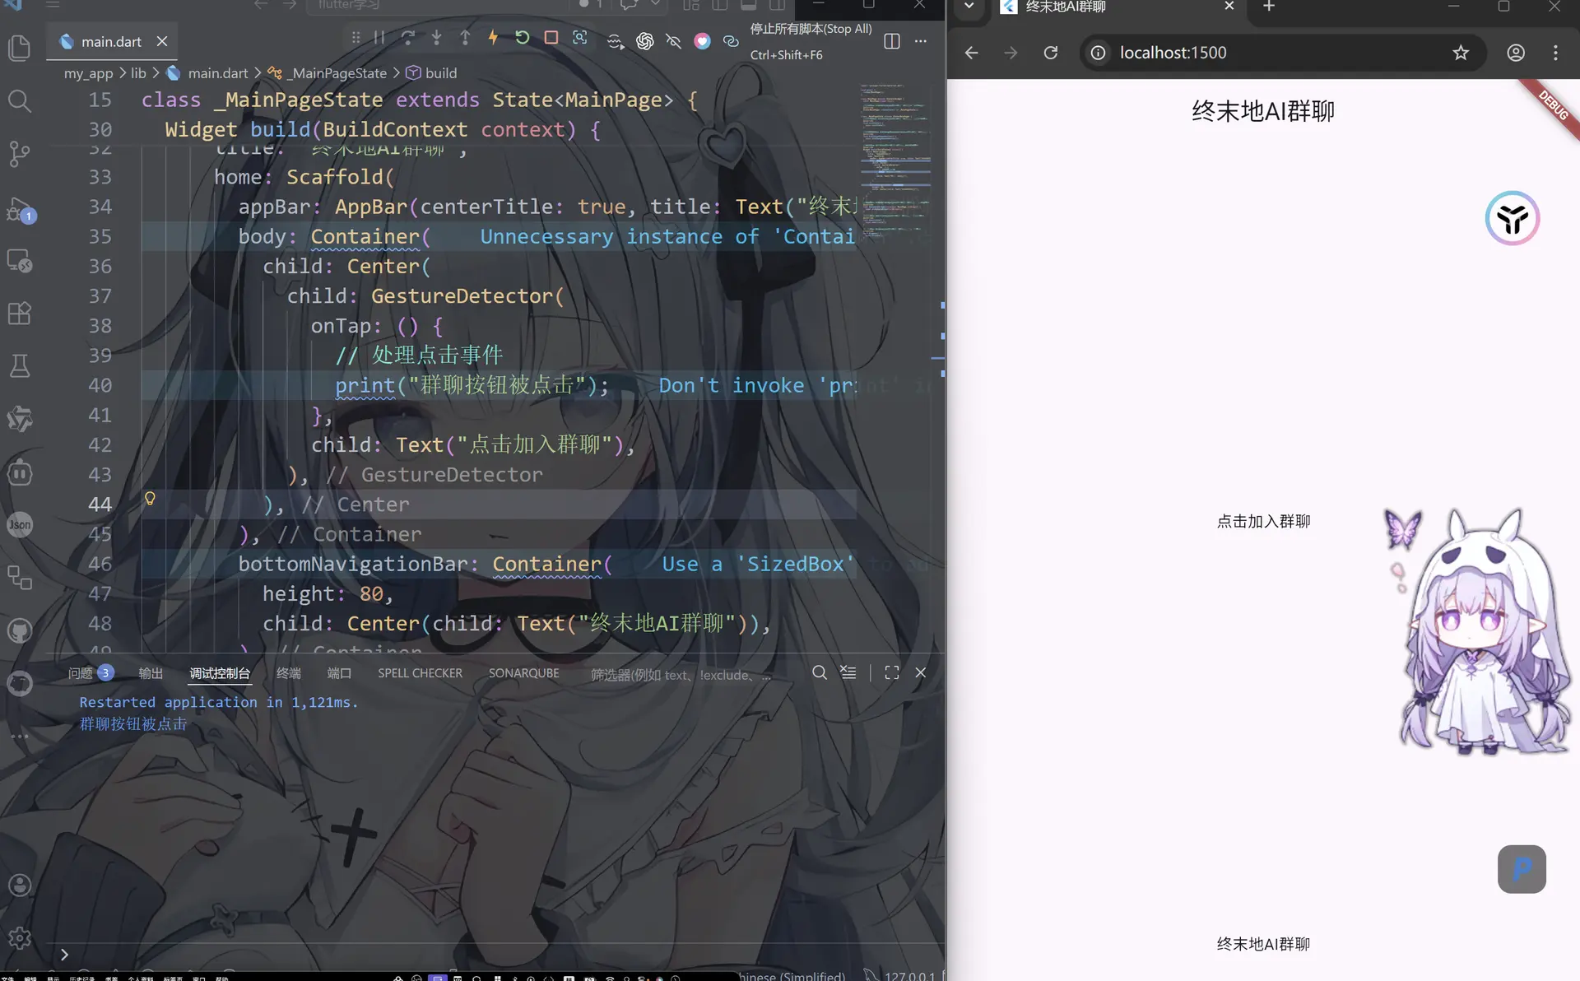The width and height of the screenshot is (1580, 981).
Task: Click the debug Step Out button
Action: click(x=465, y=38)
